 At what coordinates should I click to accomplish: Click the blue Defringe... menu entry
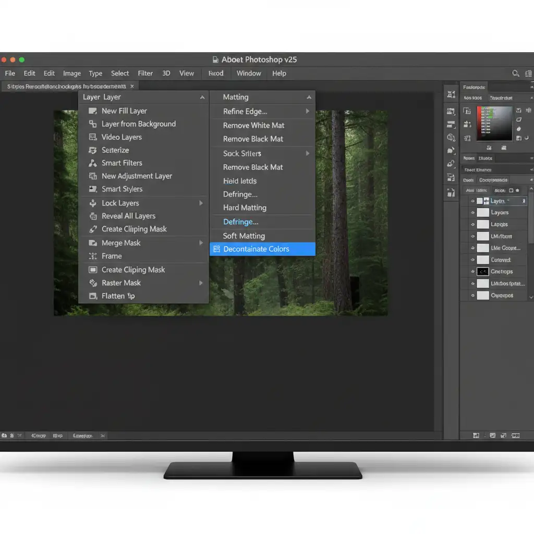click(240, 222)
